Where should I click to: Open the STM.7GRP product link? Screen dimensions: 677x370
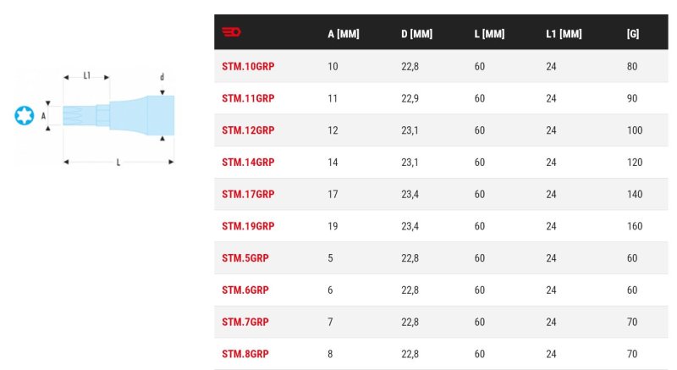(245, 322)
